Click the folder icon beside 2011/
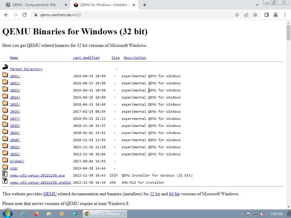 [5, 75]
